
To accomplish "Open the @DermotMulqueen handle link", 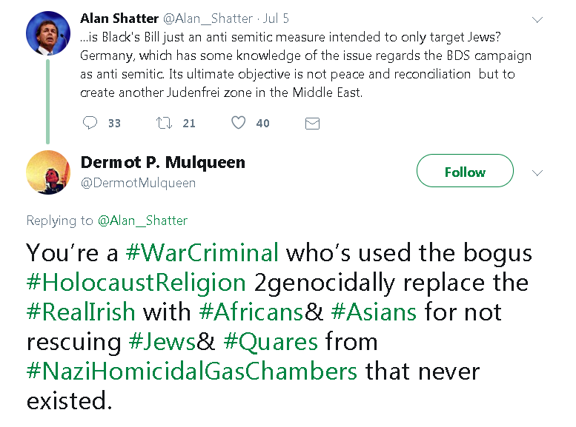I will tap(138, 182).
